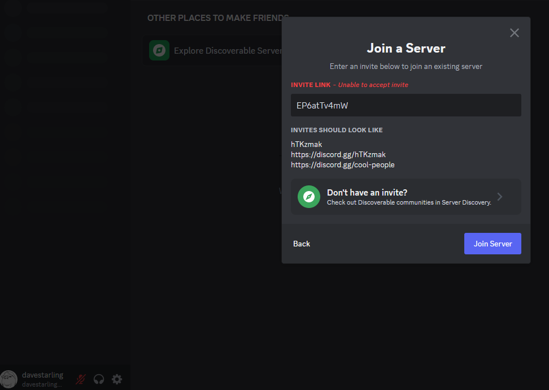The height and width of the screenshot is (390, 549).
Task: Click the Join a Server heading
Action: pyautogui.click(x=406, y=48)
